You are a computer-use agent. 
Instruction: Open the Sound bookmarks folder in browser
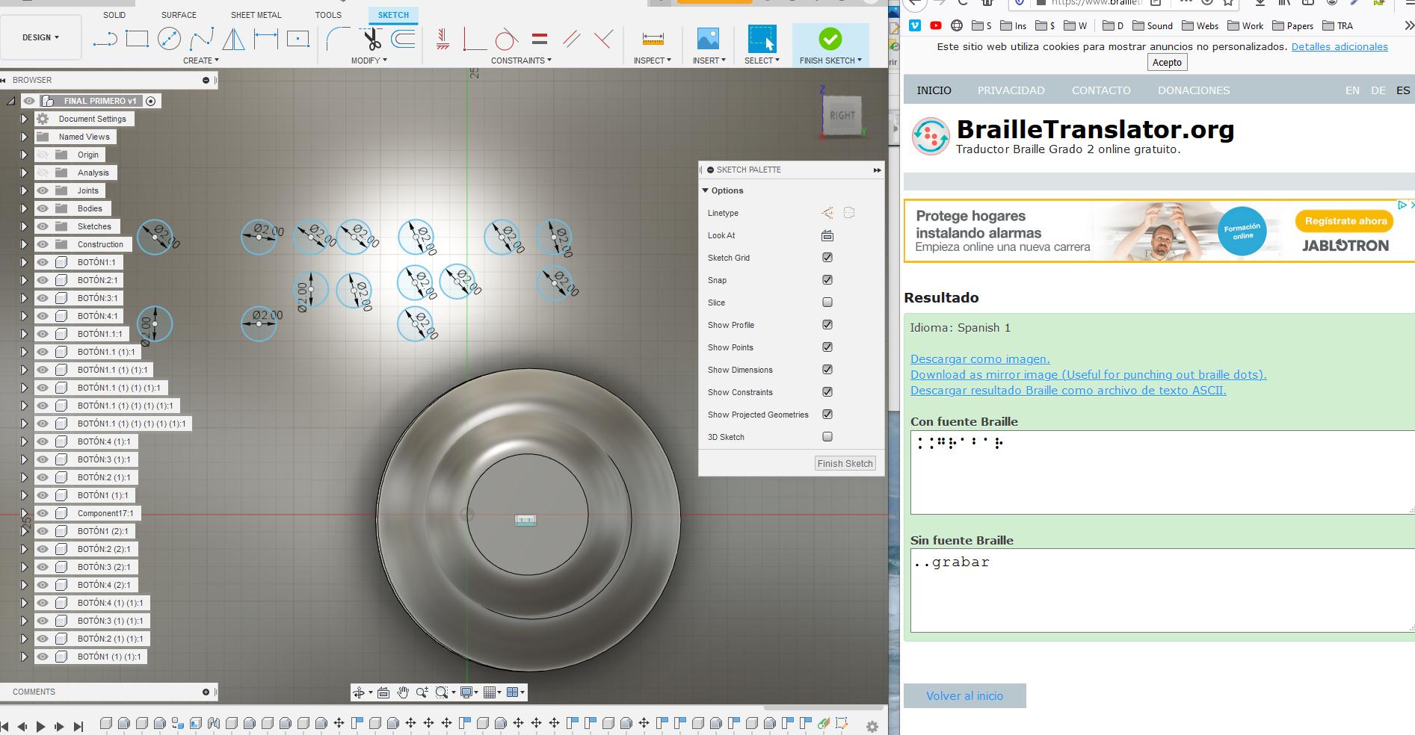[x=1152, y=25]
